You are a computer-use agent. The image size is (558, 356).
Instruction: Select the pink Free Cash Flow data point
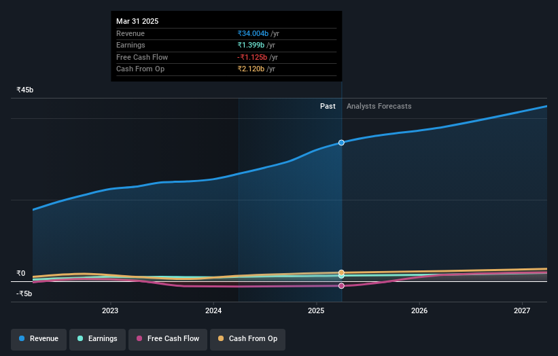[341, 286]
